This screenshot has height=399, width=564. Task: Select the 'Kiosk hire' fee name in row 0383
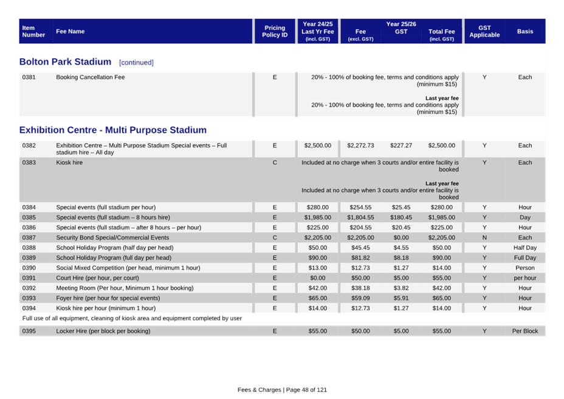[x=69, y=162]
